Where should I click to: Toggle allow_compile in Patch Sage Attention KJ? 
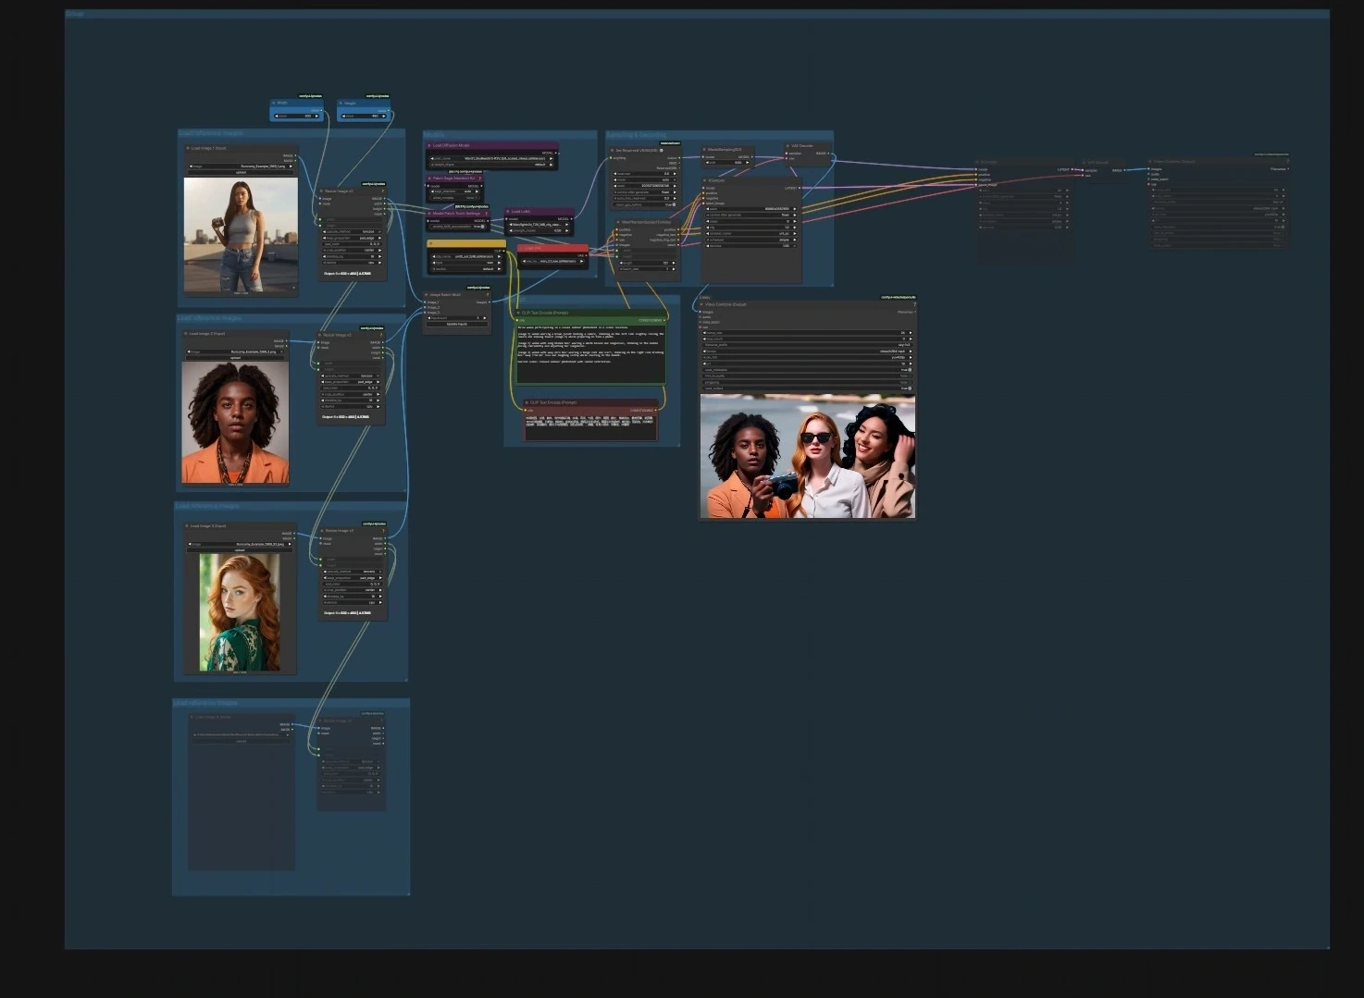(x=455, y=198)
